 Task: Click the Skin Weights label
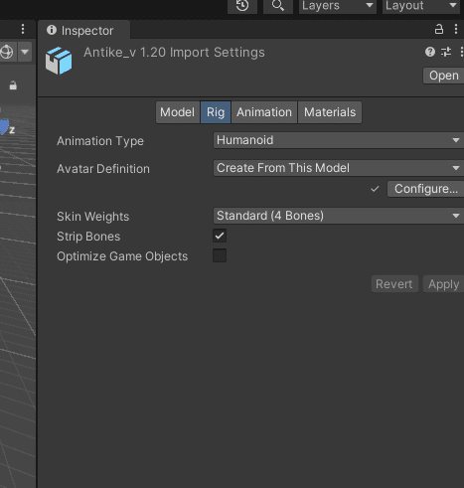click(x=93, y=217)
